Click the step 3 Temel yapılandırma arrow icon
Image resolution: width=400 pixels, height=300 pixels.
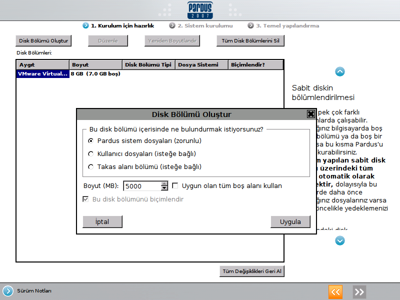tap(251, 25)
